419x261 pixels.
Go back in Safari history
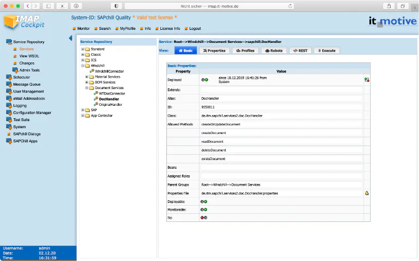(x=28, y=6)
